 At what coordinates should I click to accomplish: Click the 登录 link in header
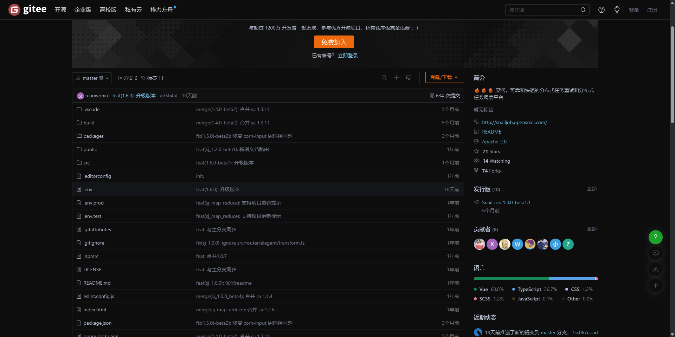click(634, 10)
